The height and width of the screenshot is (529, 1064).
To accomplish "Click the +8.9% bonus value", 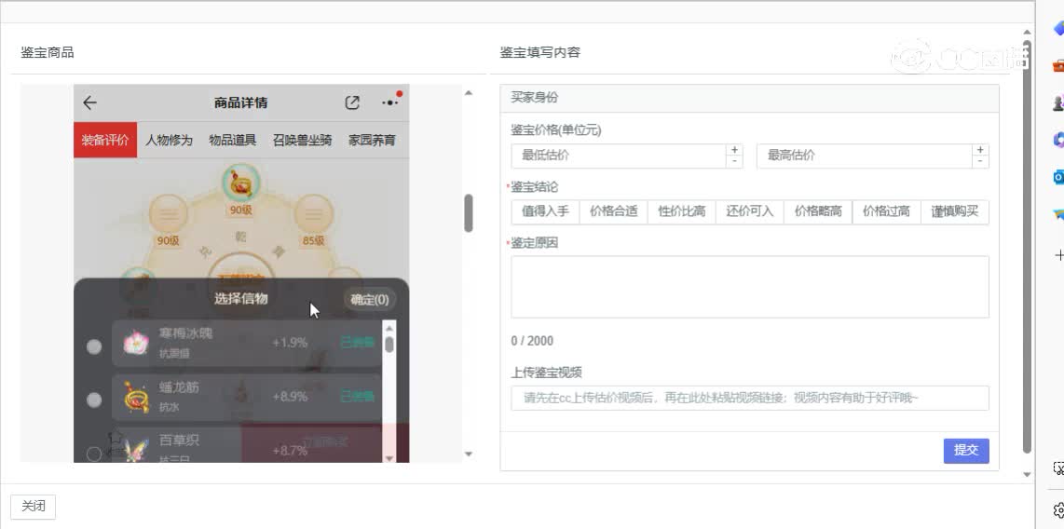I will point(290,397).
